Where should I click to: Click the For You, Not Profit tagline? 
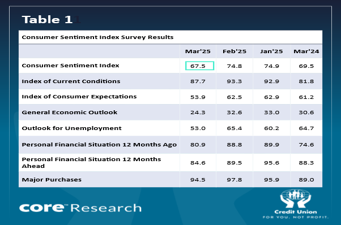[295, 217]
